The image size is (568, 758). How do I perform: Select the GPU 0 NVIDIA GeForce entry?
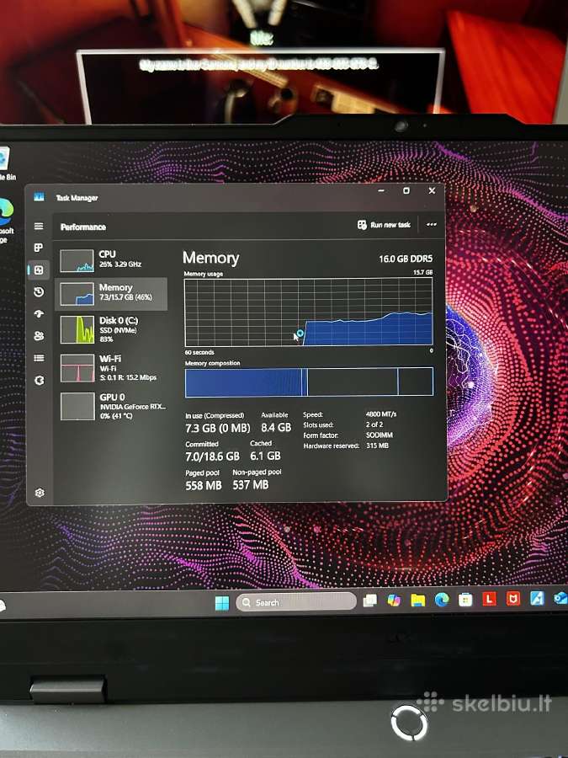point(112,406)
